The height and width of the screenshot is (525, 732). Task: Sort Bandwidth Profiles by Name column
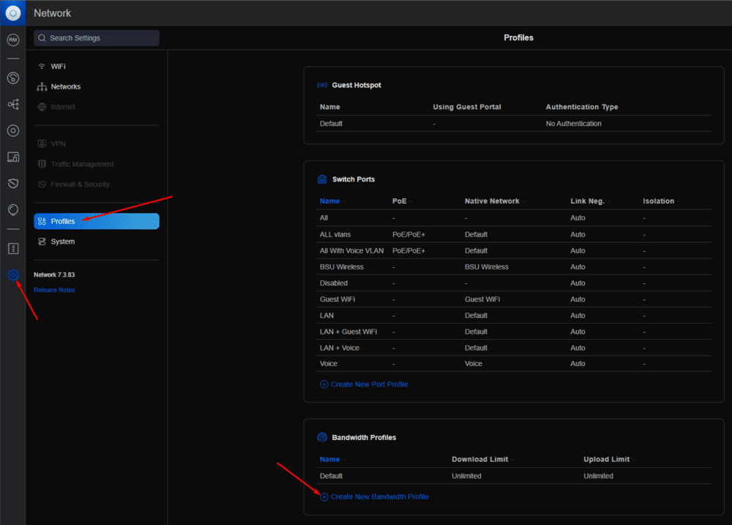329,460
